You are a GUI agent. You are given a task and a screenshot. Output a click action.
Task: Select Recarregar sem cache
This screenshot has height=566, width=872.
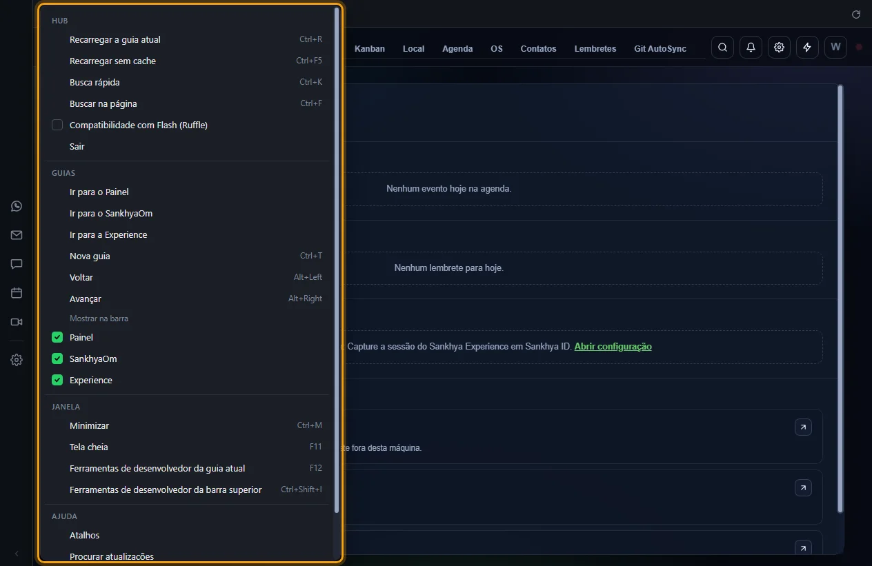187,61
